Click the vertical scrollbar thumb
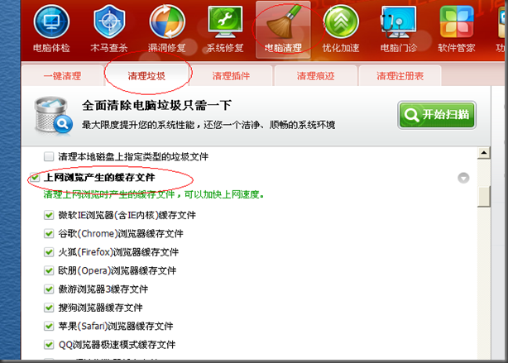 (x=484, y=196)
